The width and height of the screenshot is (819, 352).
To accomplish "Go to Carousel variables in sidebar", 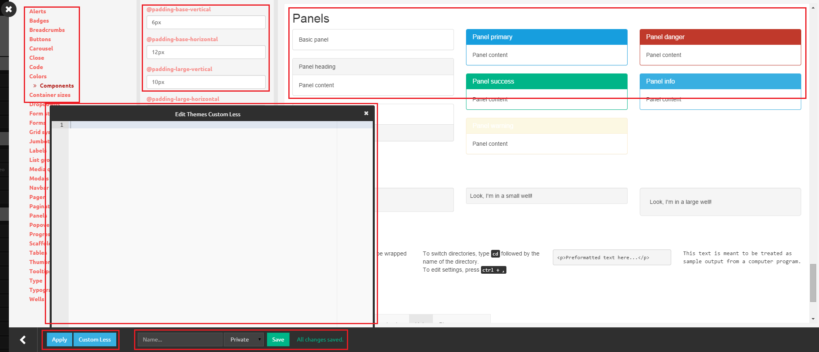I will click(x=41, y=48).
